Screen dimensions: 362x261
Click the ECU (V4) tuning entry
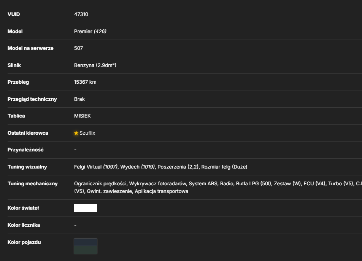(x=314, y=184)
